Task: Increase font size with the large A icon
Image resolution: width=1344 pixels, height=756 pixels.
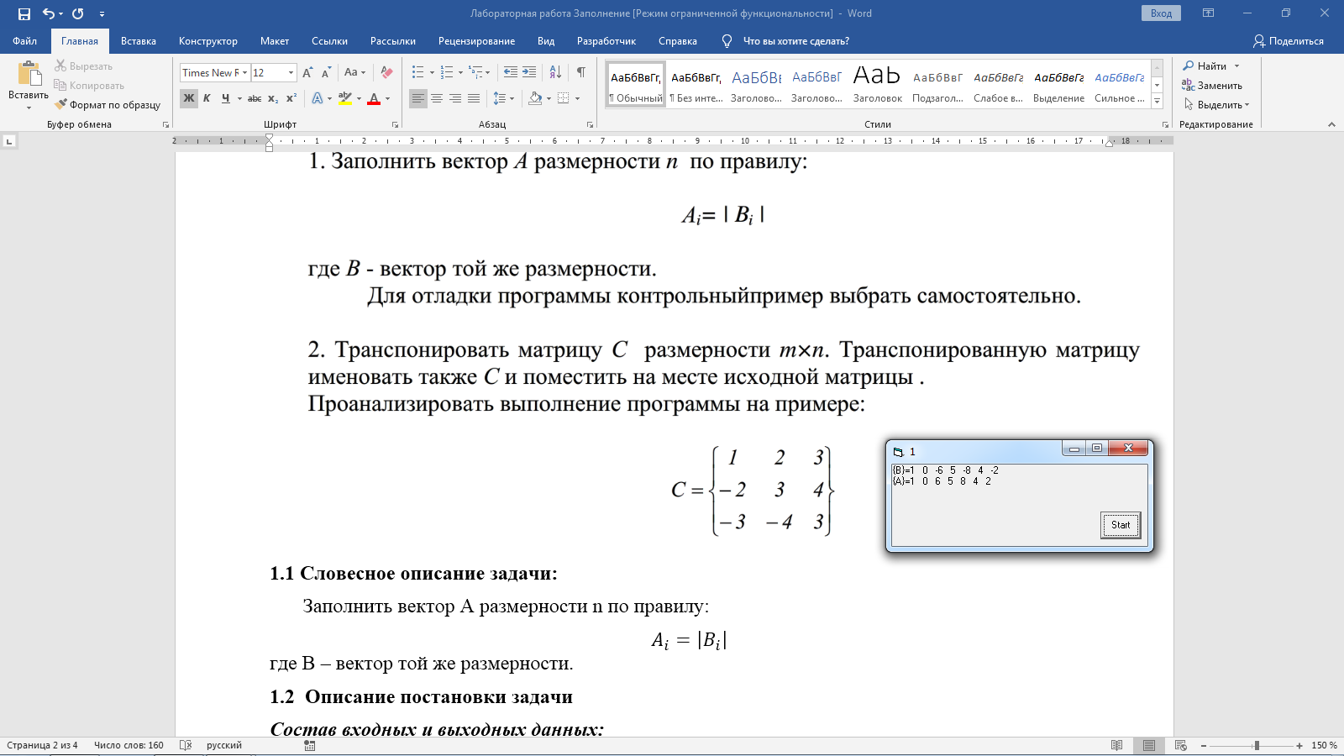Action: click(x=307, y=72)
